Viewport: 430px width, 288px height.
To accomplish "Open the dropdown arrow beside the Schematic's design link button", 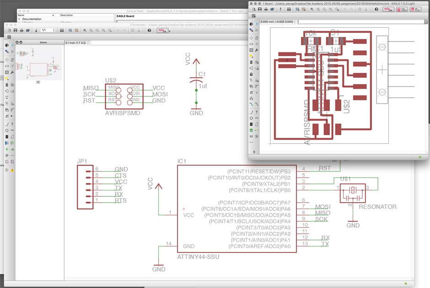I will point(169,31).
